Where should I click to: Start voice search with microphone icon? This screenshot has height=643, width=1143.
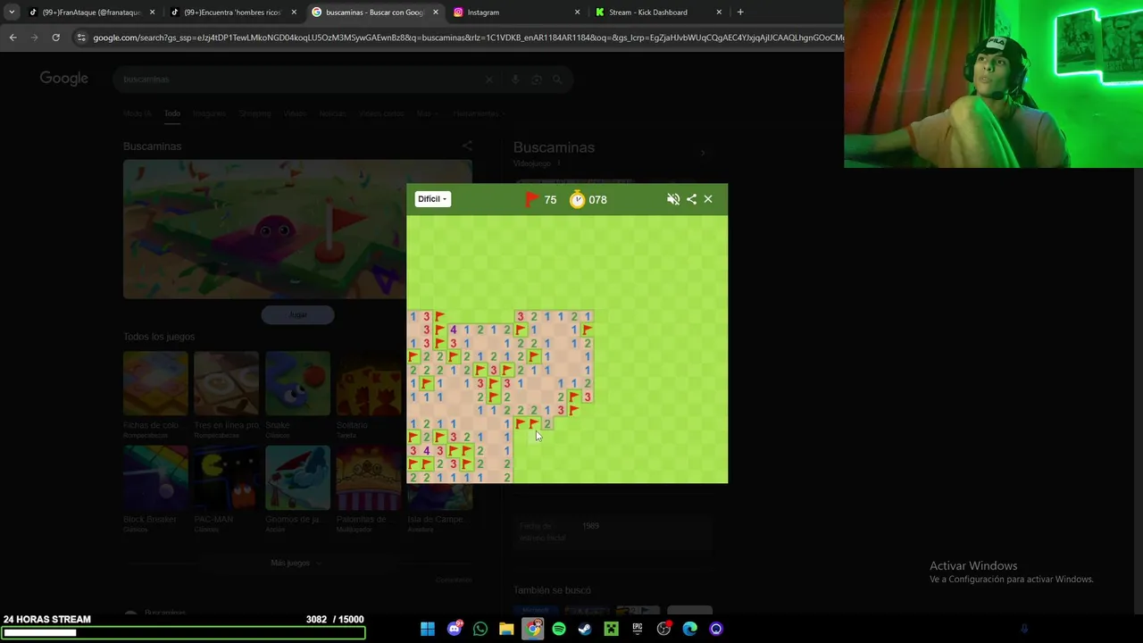click(515, 79)
